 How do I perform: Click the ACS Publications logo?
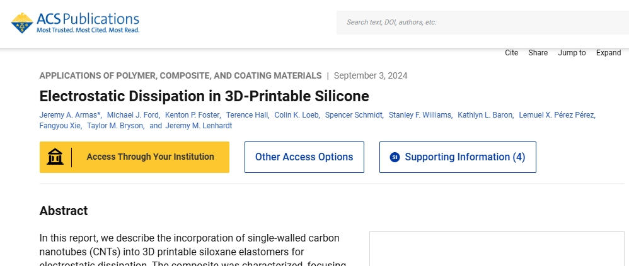(x=75, y=23)
